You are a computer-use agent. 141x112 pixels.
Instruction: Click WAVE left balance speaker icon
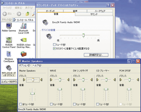pyautogui.click(x=51, y=80)
